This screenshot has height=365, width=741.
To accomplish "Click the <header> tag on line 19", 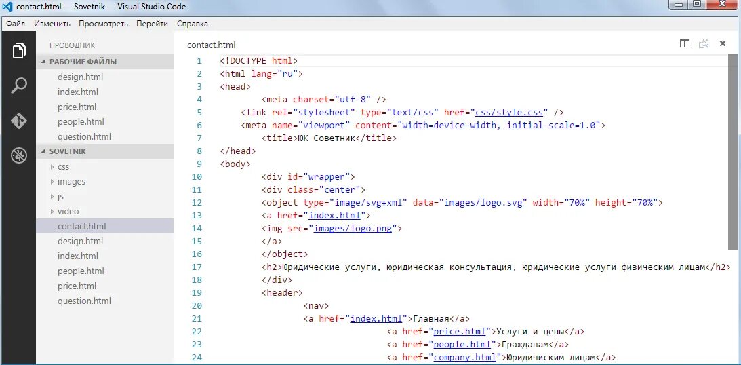I will (282, 292).
